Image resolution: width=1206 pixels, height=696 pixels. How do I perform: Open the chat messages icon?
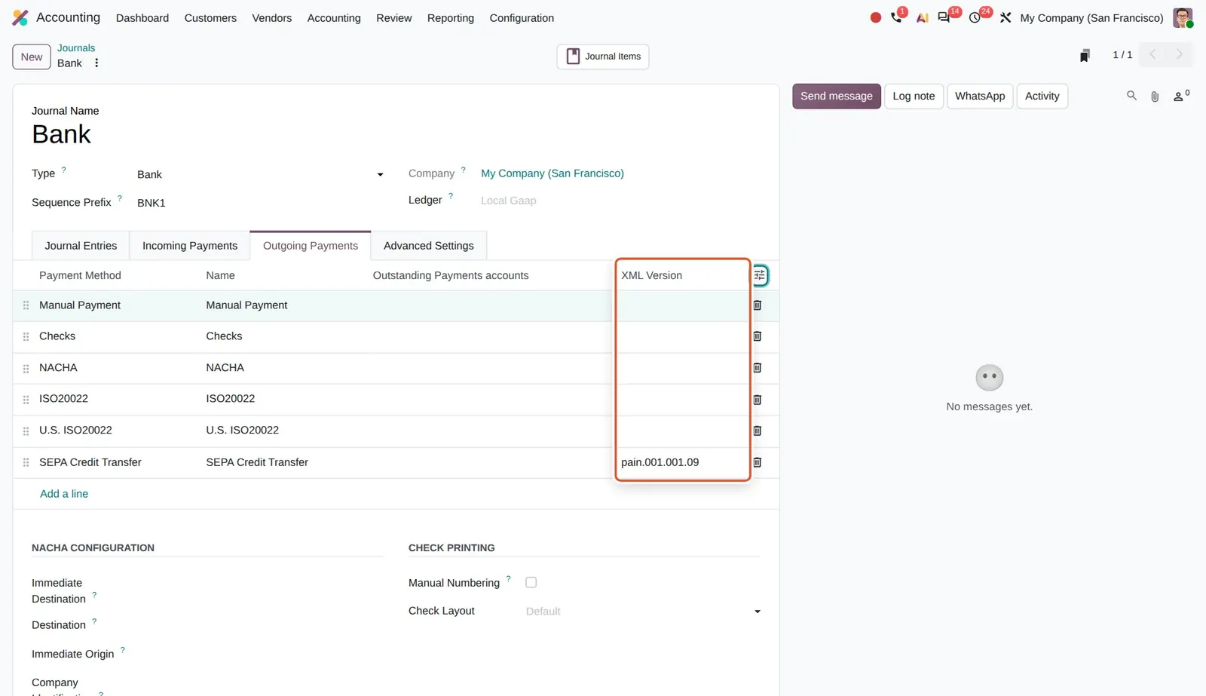point(944,17)
